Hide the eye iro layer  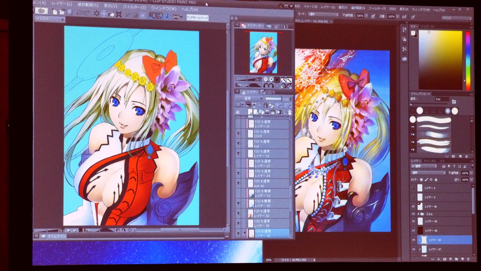point(238,183)
